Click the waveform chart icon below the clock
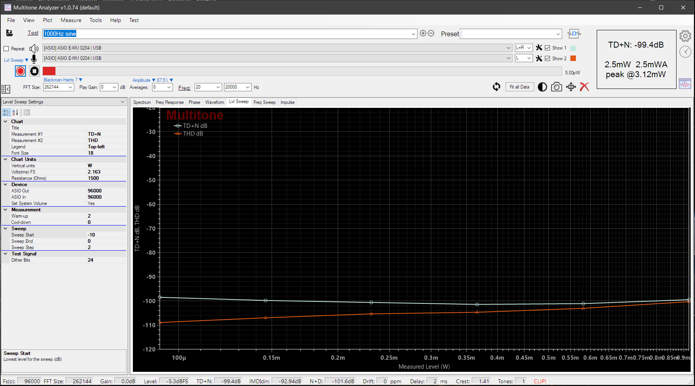The image size is (695, 386). click(x=685, y=84)
